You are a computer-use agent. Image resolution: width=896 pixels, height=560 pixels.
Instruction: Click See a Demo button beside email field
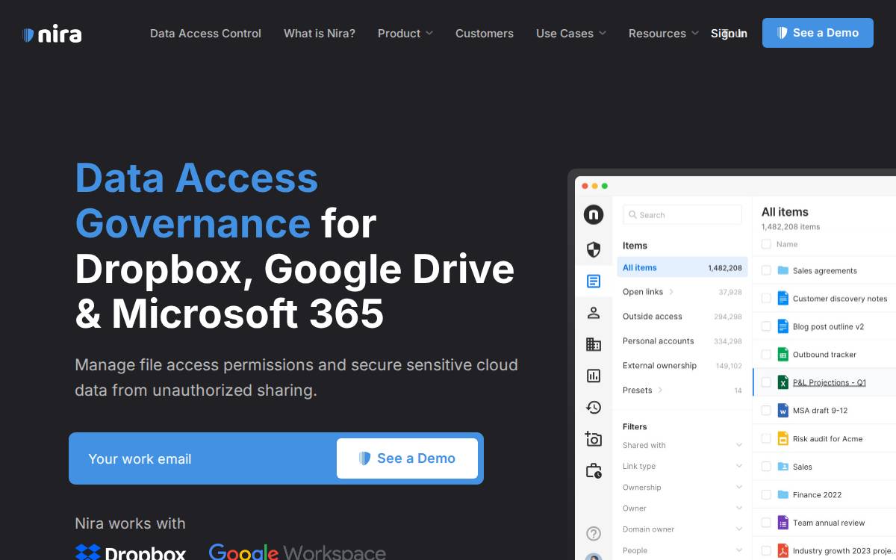[x=407, y=458]
